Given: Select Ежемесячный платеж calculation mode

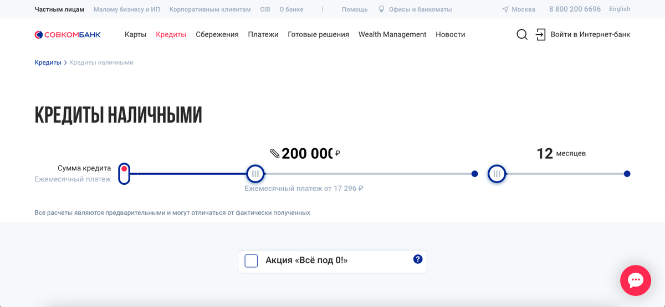Looking at the screenshot, I should tap(73, 179).
